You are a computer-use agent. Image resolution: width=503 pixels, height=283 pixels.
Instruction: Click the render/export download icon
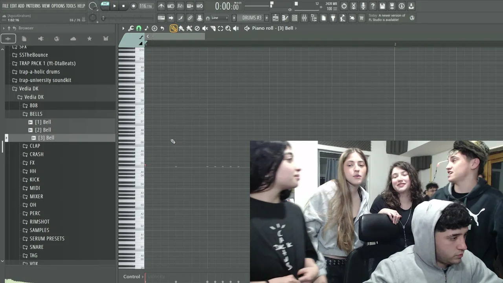click(x=411, y=6)
